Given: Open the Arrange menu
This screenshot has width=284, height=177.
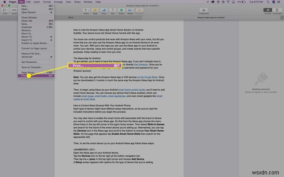Looking at the screenshot, I should [x=58, y=2].
